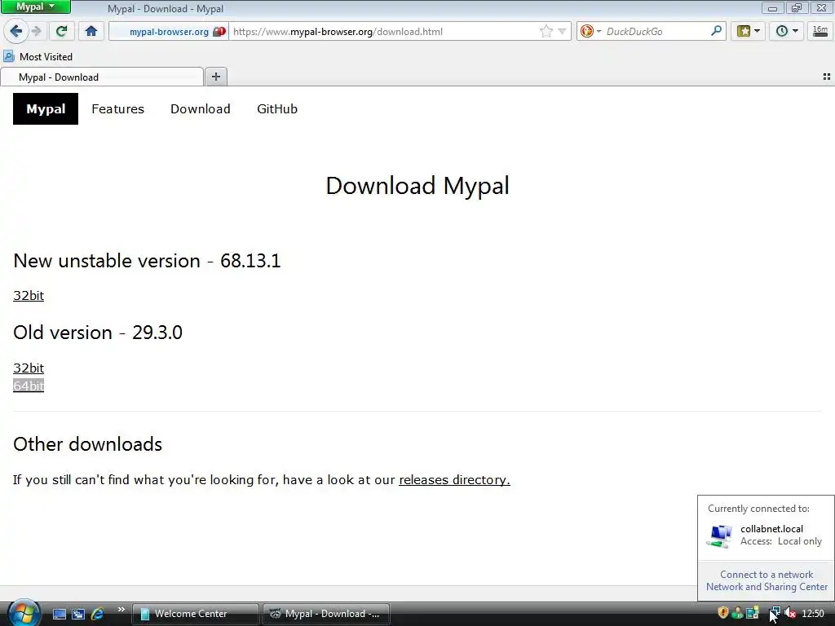Image resolution: width=835 pixels, height=626 pixels.
Task: Download the 64bit old version
Action: click(29, 386)
